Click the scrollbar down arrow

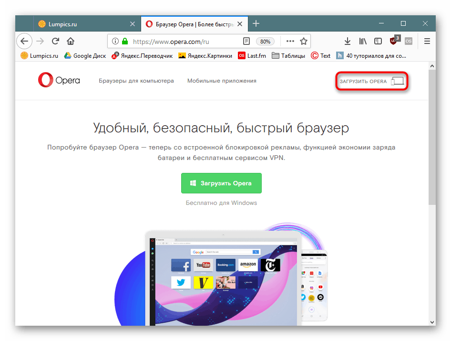(432, 322)
